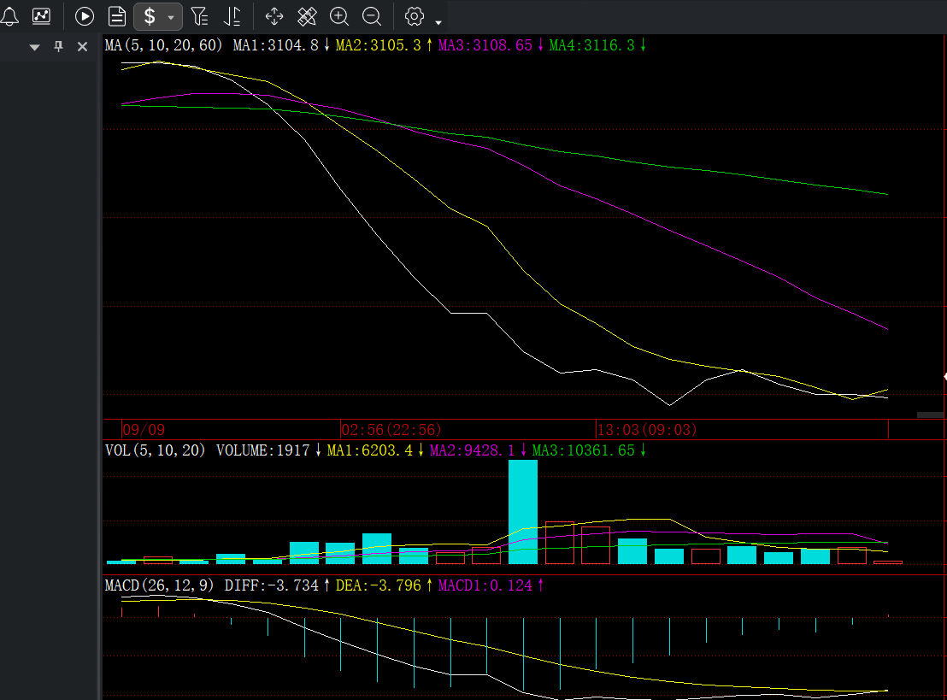Click the MACD1:0.124 value
Screen dimensions: 947x700
[485, 585]
